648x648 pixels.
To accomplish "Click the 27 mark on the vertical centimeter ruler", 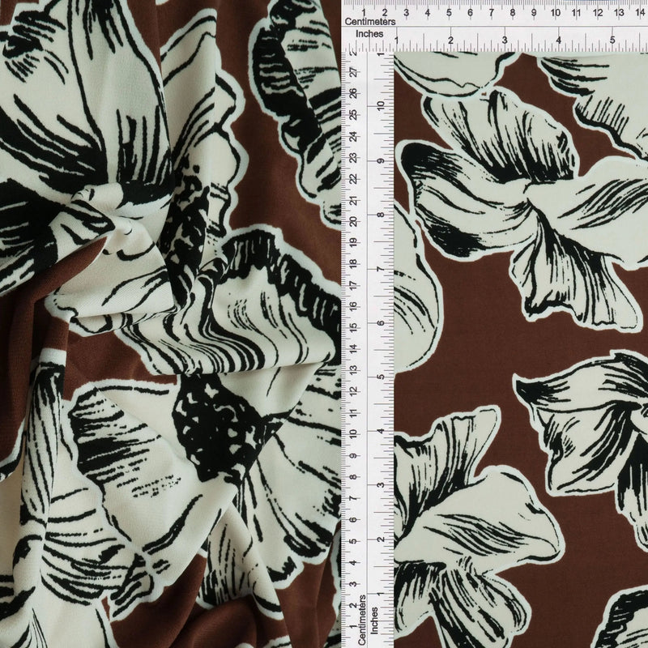I will (354, 73).
